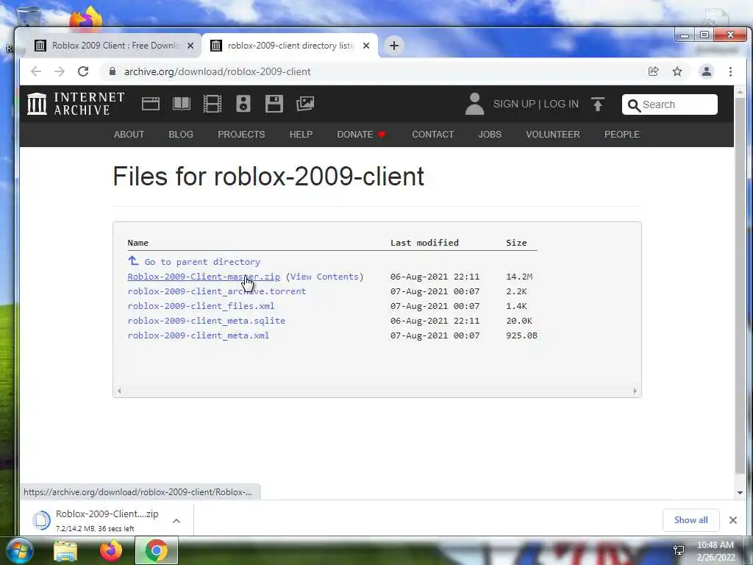Open the Video film icon

point(213,104)
